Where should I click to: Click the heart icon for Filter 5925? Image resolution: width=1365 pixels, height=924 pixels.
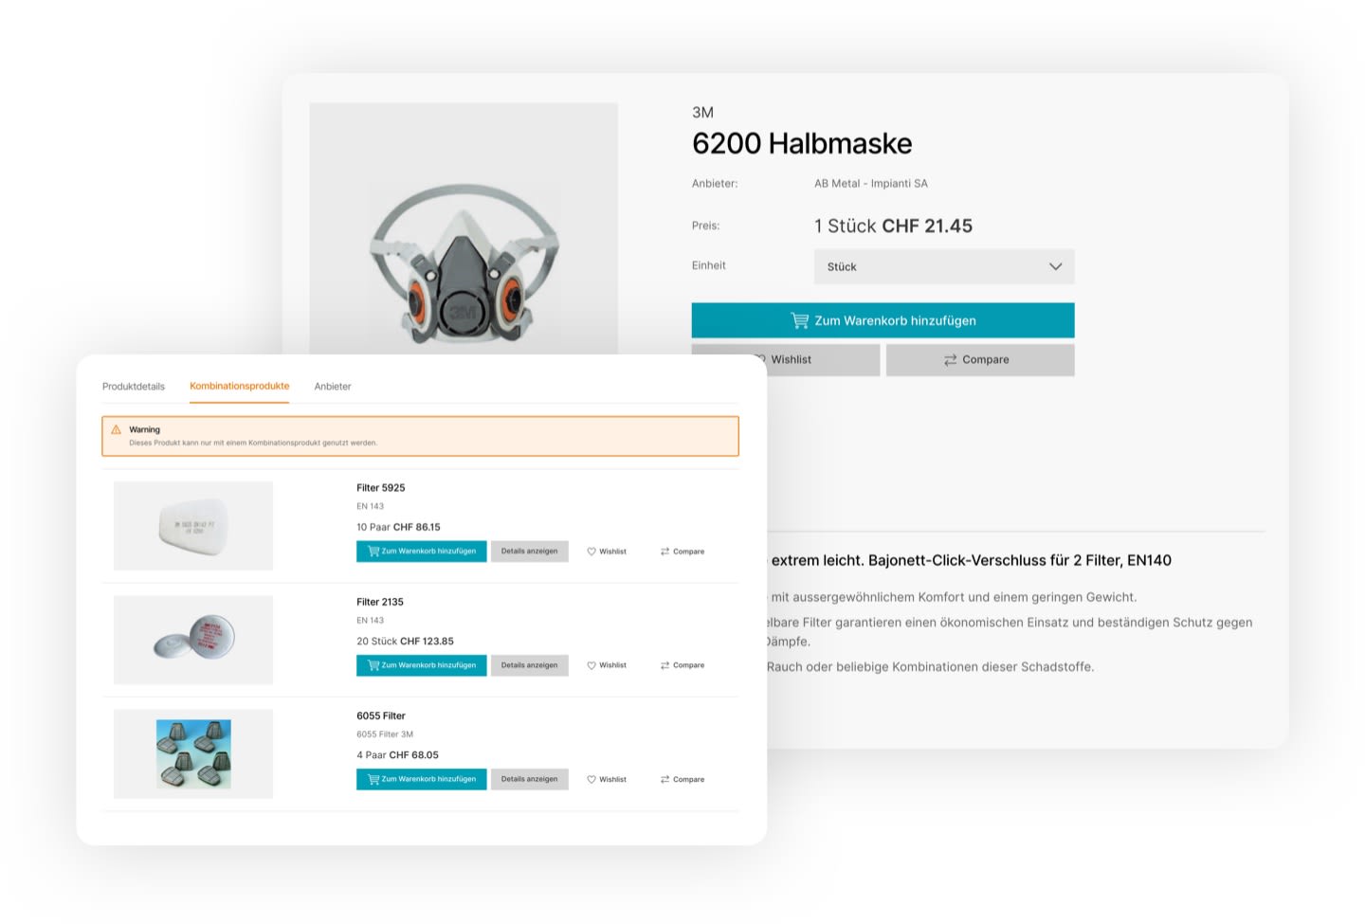click(x=591, y=552)
